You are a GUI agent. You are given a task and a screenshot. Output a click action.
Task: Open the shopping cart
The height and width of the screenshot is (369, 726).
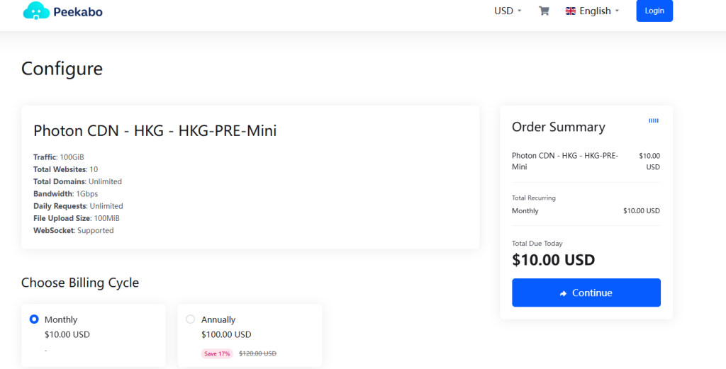[544, 11]
